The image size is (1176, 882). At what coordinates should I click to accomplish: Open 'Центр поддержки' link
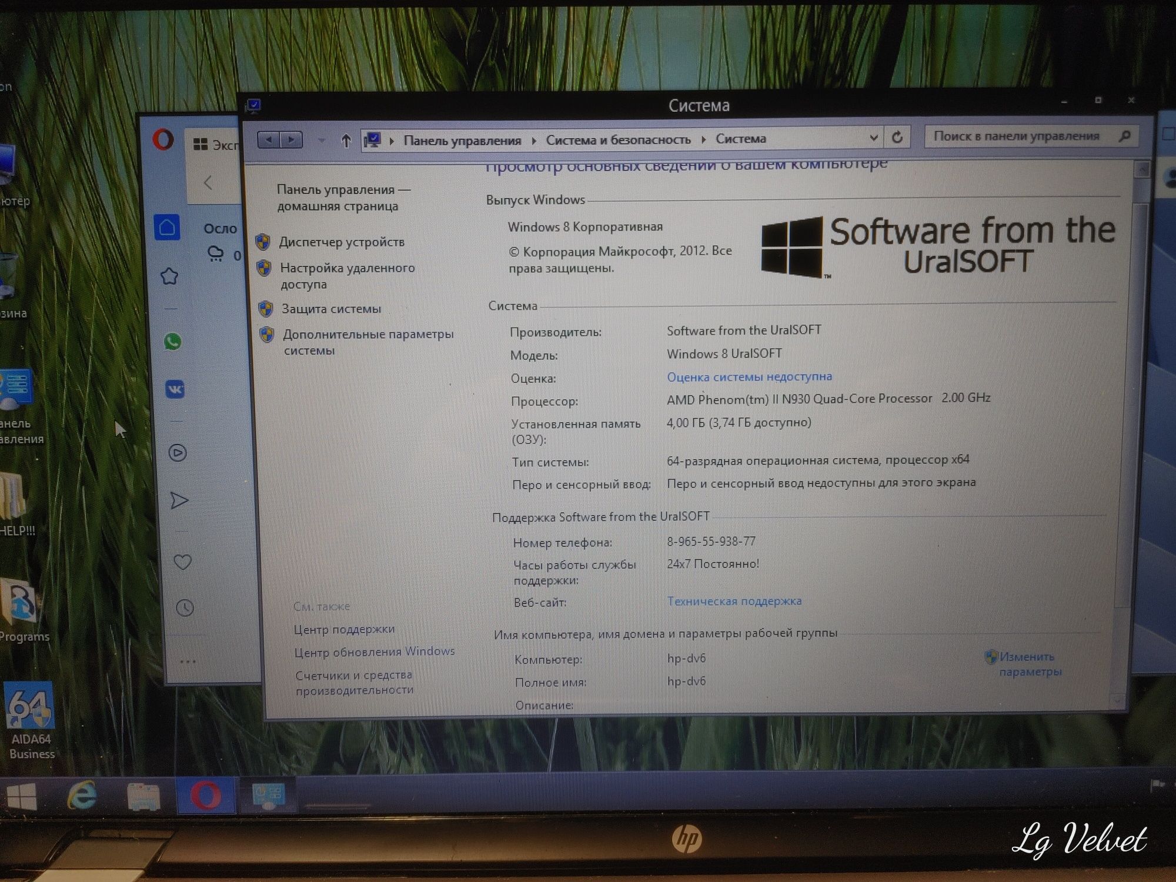[x=344, y=629]
